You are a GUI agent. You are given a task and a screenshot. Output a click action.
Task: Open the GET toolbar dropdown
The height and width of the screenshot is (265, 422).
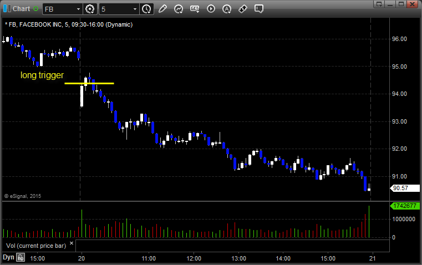(x=195, y=9)
